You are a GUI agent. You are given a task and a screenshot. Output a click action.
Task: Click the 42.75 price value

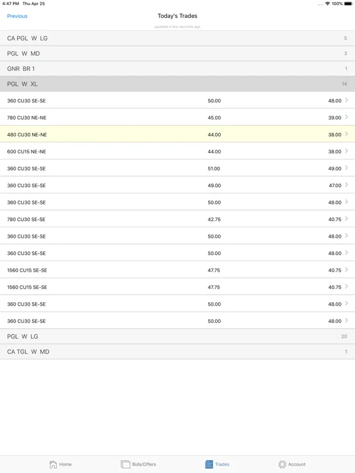tap(214, 219)
